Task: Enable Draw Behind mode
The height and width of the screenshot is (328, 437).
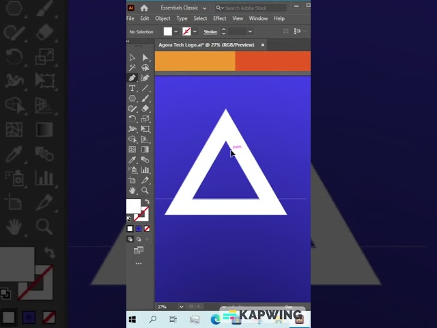Action: (x=139, y=239)
